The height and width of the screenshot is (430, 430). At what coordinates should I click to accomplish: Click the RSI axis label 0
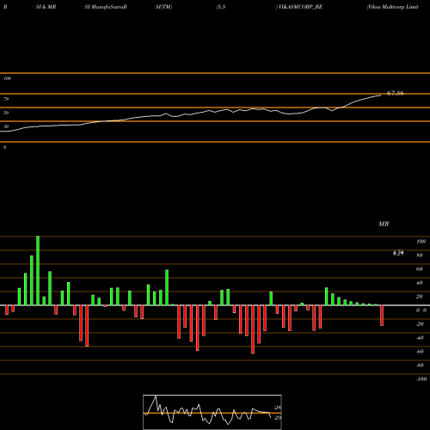[4, 147]
